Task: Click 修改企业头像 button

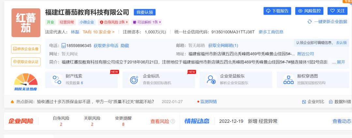Action: coord(26,49)
